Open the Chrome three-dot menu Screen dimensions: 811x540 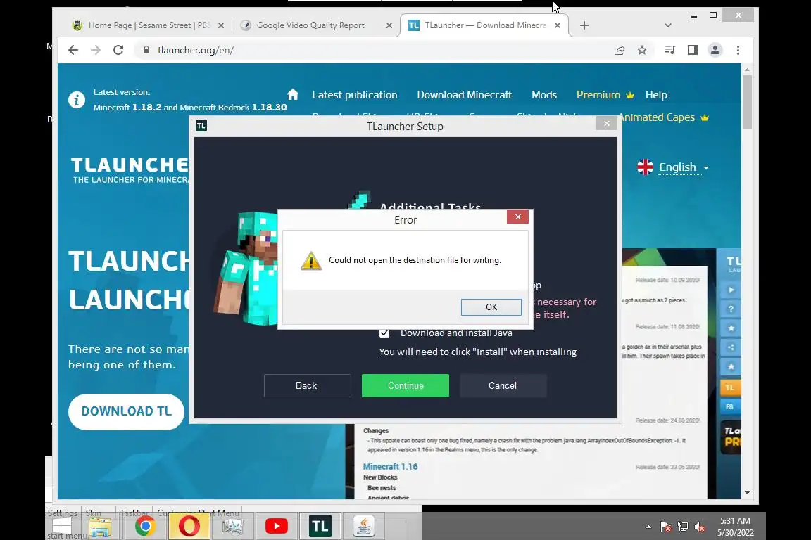click(738, 50)
